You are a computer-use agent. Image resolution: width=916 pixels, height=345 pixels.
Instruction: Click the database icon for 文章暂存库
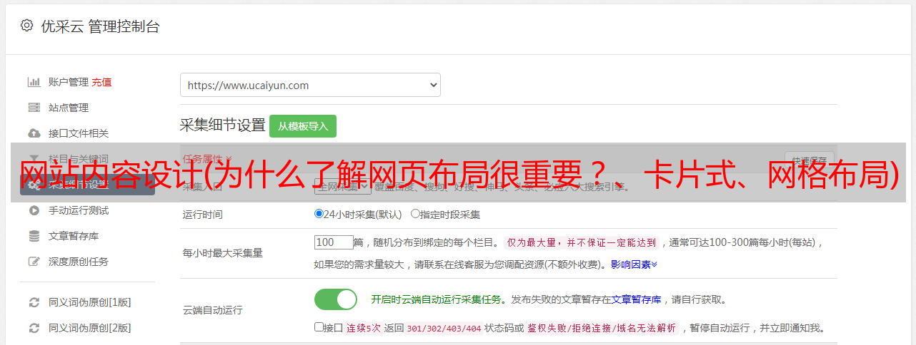(34, 236)
